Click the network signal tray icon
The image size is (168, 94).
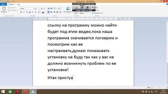point(149,92)
